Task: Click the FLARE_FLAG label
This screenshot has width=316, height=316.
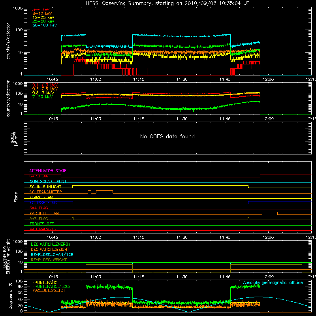Action: point(41,197)
